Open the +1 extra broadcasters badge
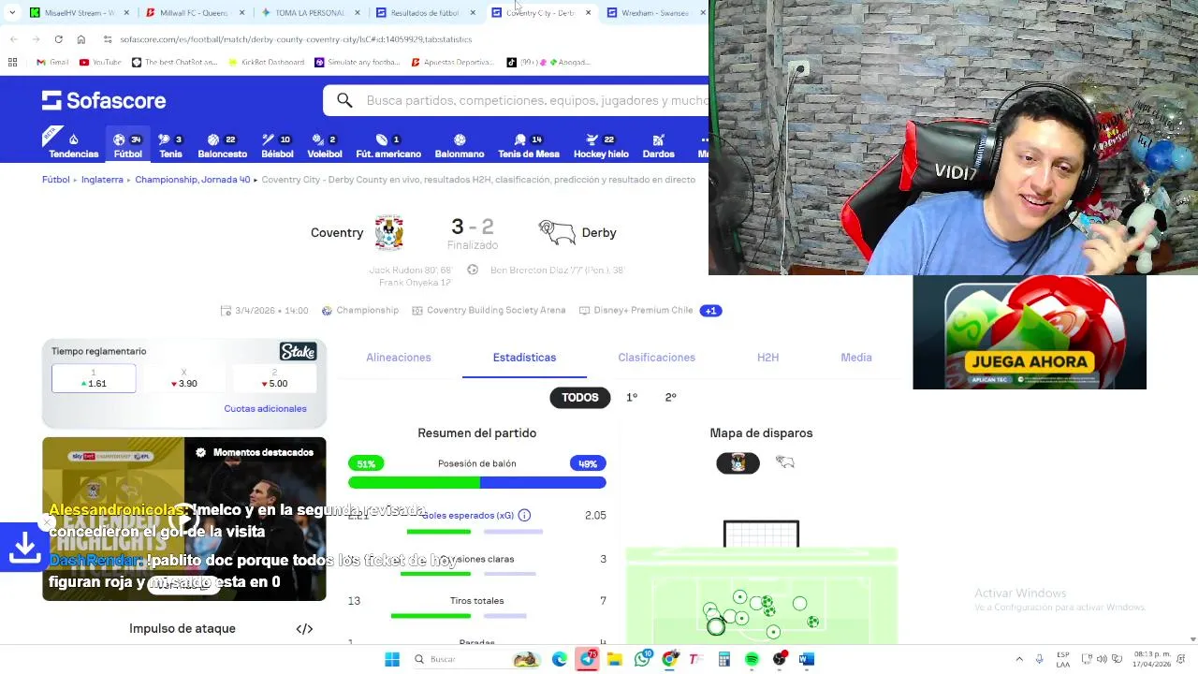1198x674 pixels. tap(710, 311)
